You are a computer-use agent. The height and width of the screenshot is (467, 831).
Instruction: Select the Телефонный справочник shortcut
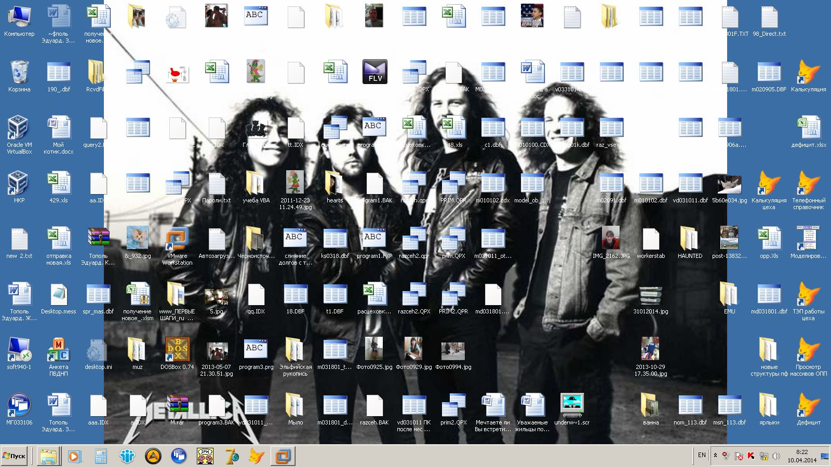coord(809,190)
